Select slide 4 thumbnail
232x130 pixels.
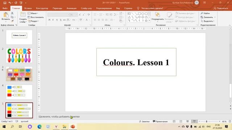pos(19,92)
